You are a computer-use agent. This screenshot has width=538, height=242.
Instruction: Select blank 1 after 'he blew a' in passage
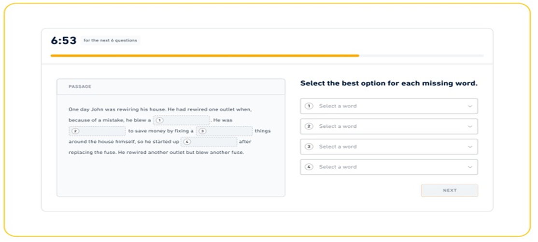pos(182,120)
